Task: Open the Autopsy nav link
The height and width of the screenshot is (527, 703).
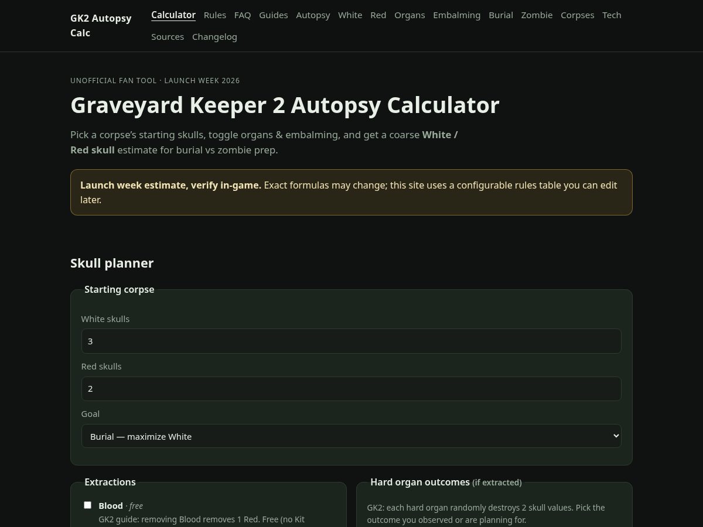Action: 313,15
